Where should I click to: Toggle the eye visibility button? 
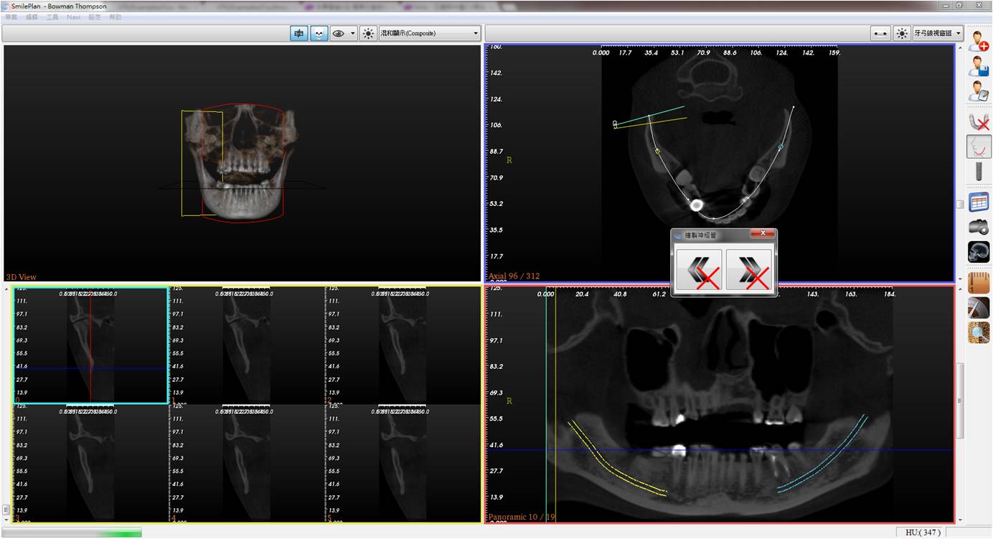click(339, 34)
